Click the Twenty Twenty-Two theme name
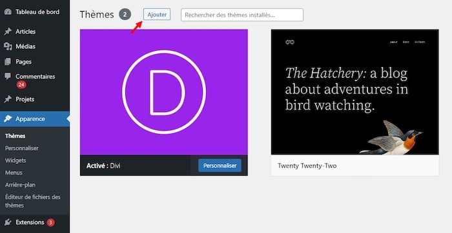This screenshot has height=233, width=452. point(307,166)
